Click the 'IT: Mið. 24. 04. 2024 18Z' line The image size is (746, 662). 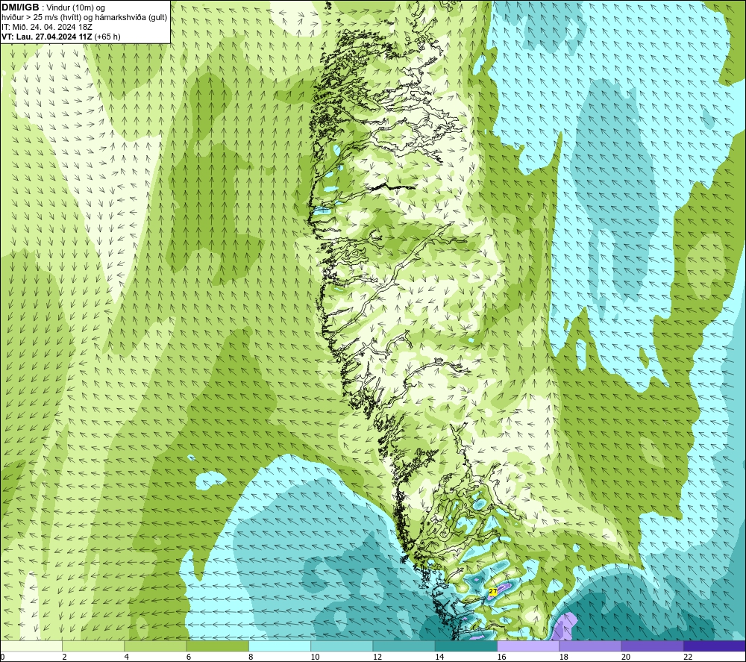click(47, 27)
